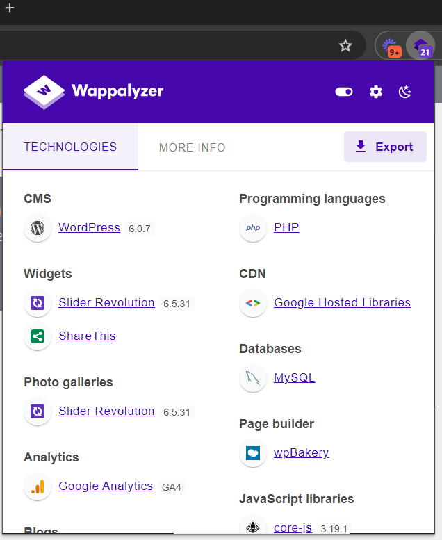Click the Page builder category heading
The image size is (442, 540).
click(277, 424)
